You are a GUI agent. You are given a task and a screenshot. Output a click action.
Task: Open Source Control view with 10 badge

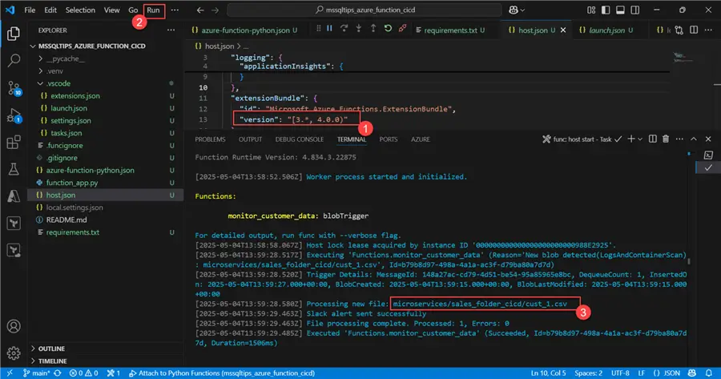14,88
